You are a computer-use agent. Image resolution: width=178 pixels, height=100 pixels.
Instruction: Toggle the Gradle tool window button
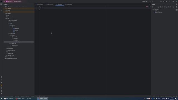click(x=177, y=10)
